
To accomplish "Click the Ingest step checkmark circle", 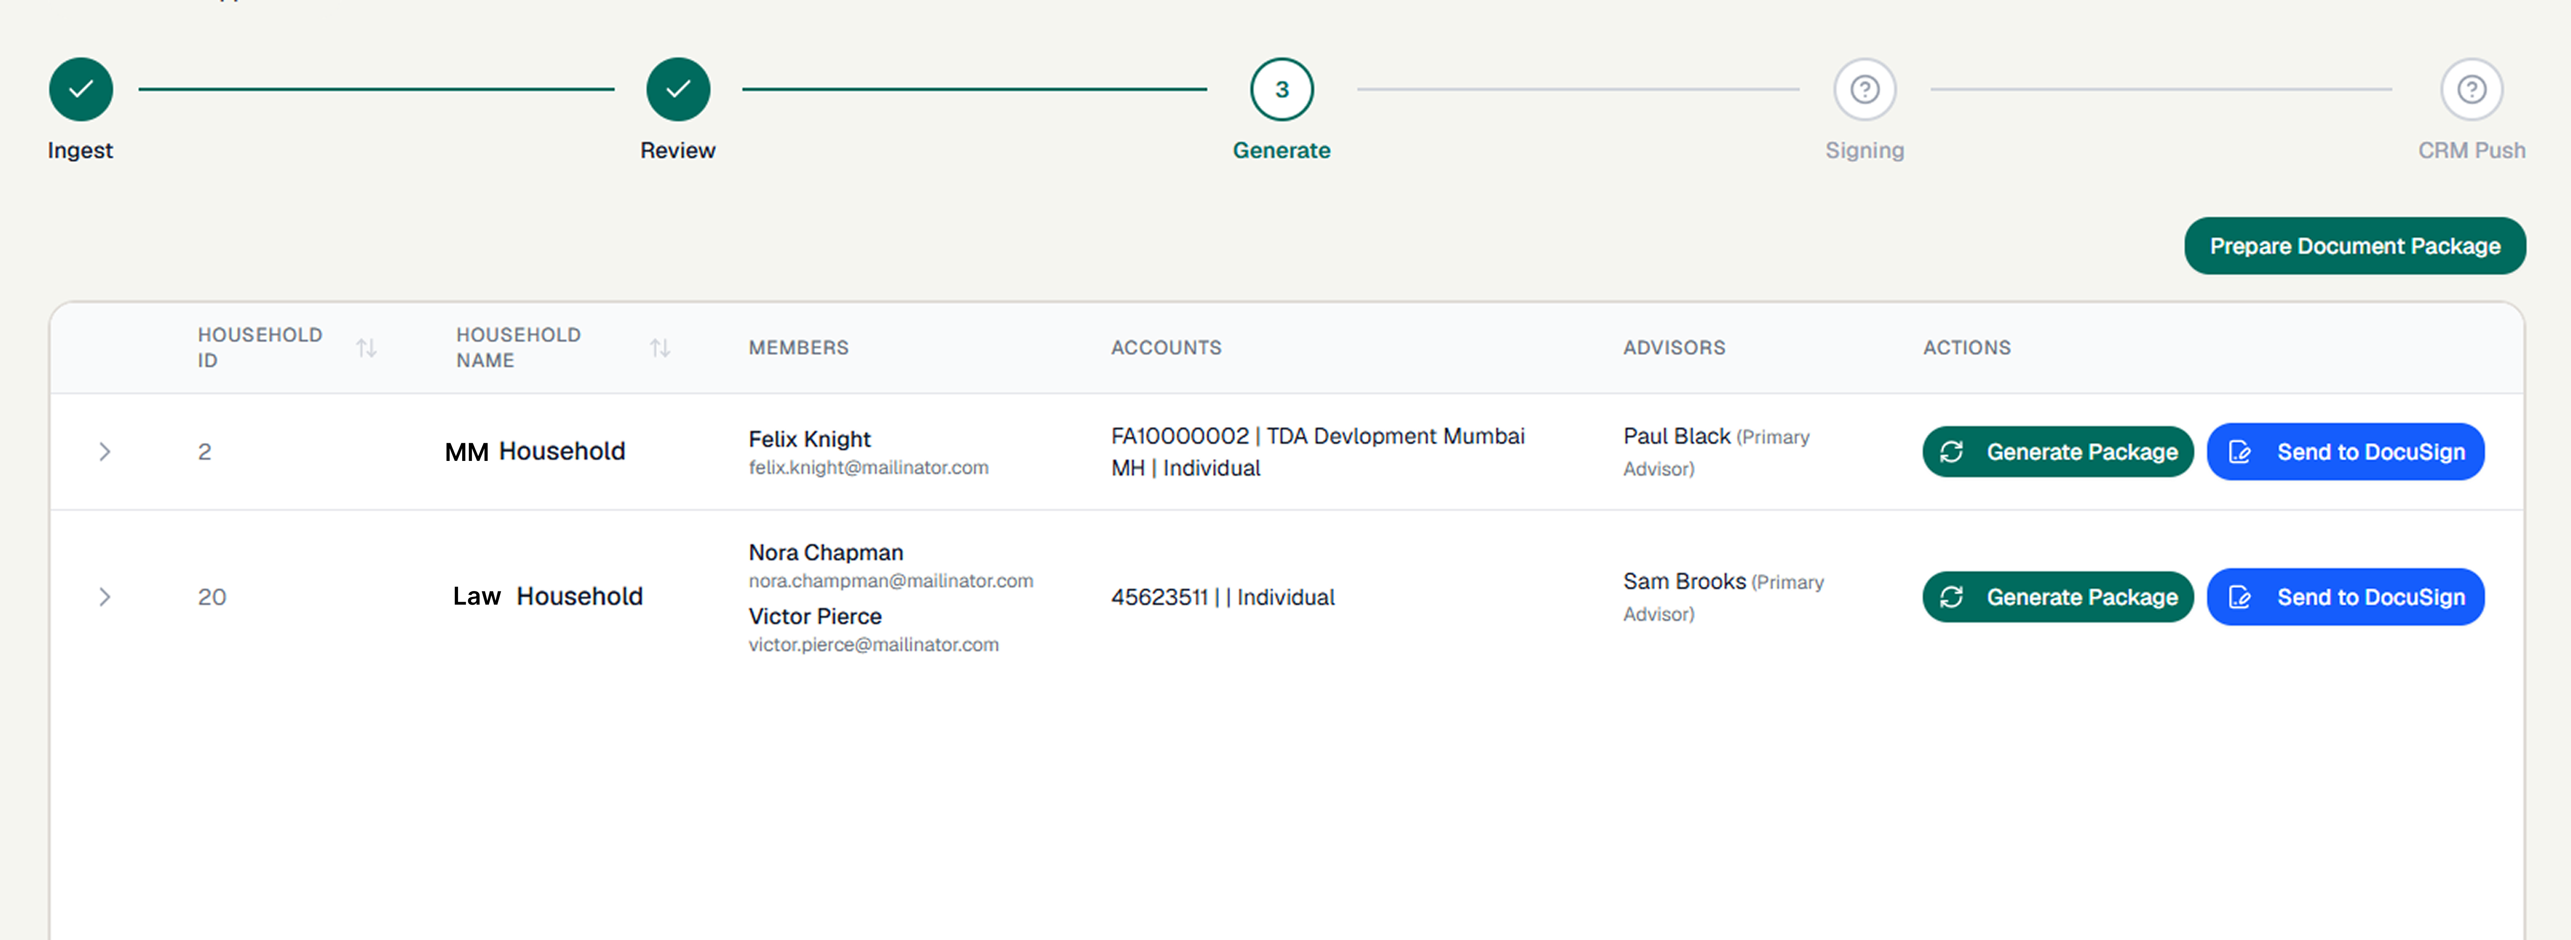I will 81,90.
